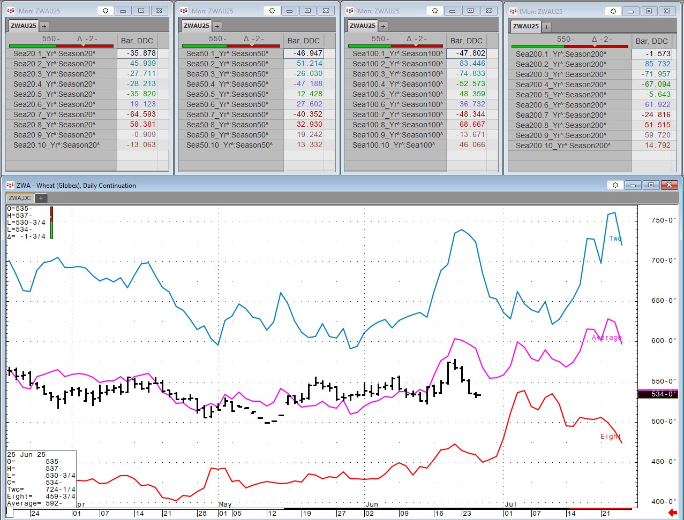Click the 58.381 value cell
684x520 pixels.
[137, 125]
